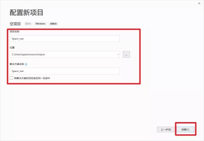204x141 pixels.
Task: Click the 解决方案名称 label
Action: (x=17, y=64)
